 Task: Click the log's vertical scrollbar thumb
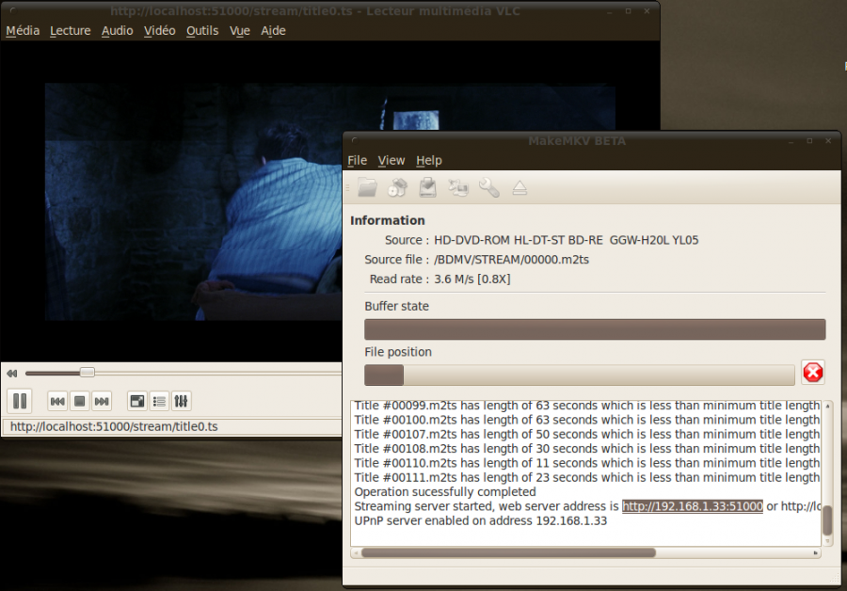tap(827, 519)
